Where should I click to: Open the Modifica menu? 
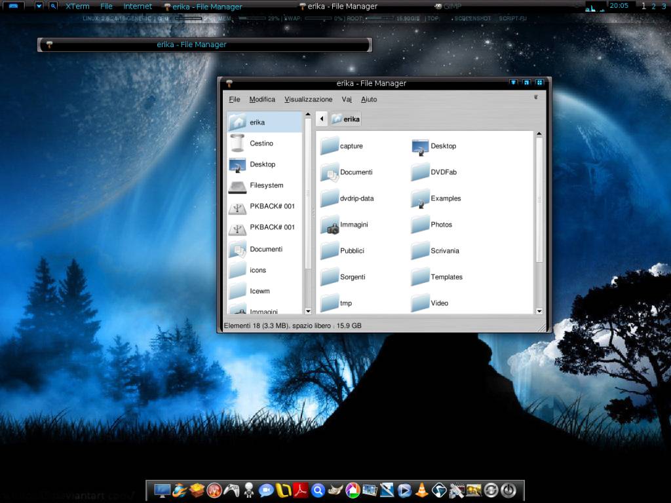click(x=262, y=100)
